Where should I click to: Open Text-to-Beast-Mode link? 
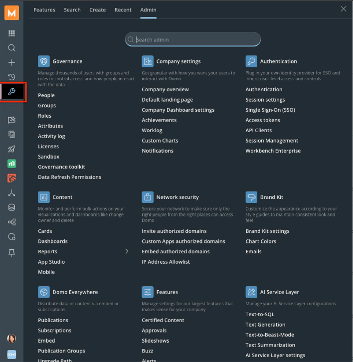pyautogui.click(x=270, y=335)
